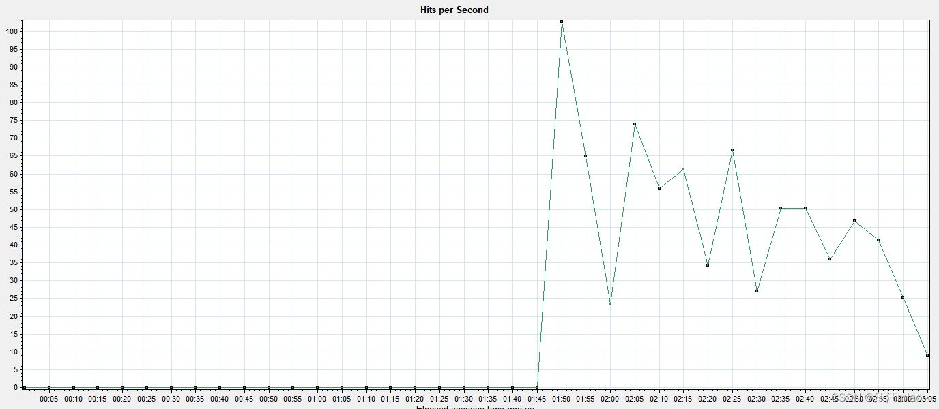Click the x-axis label "02:30"
This screenshot has height=409, width=939.
click(757, 399)
